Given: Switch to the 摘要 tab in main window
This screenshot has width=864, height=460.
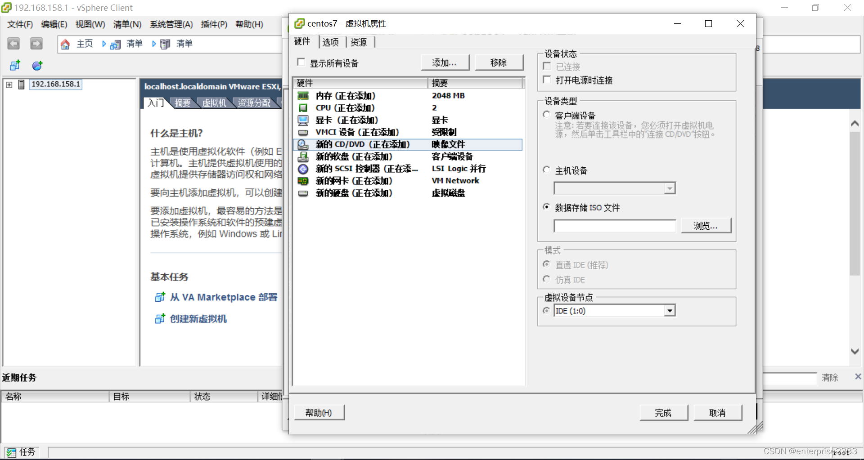Looking at the screenshot, I should [x=182, y=103].
